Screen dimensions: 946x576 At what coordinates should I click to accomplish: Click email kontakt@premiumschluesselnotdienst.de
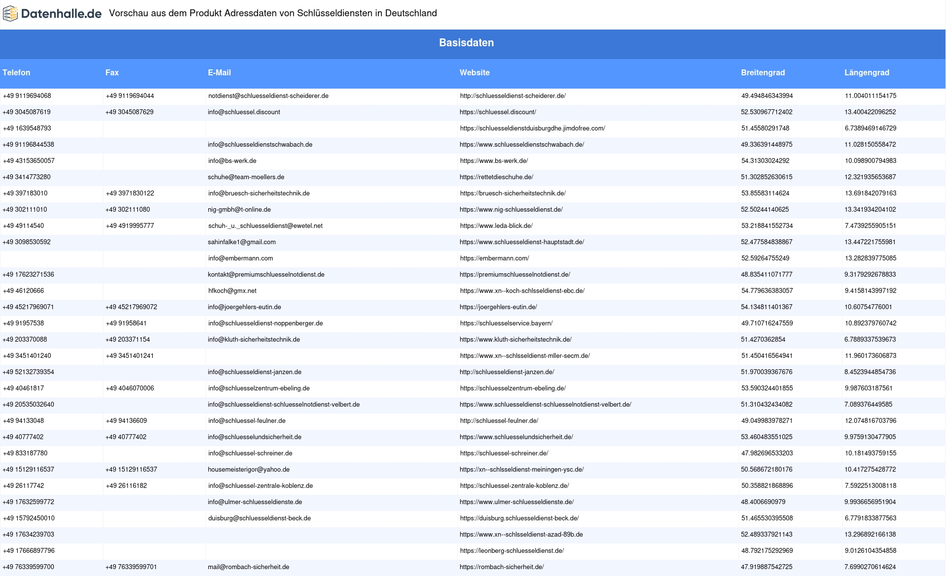pyautogui.click(x=266, y=275)
